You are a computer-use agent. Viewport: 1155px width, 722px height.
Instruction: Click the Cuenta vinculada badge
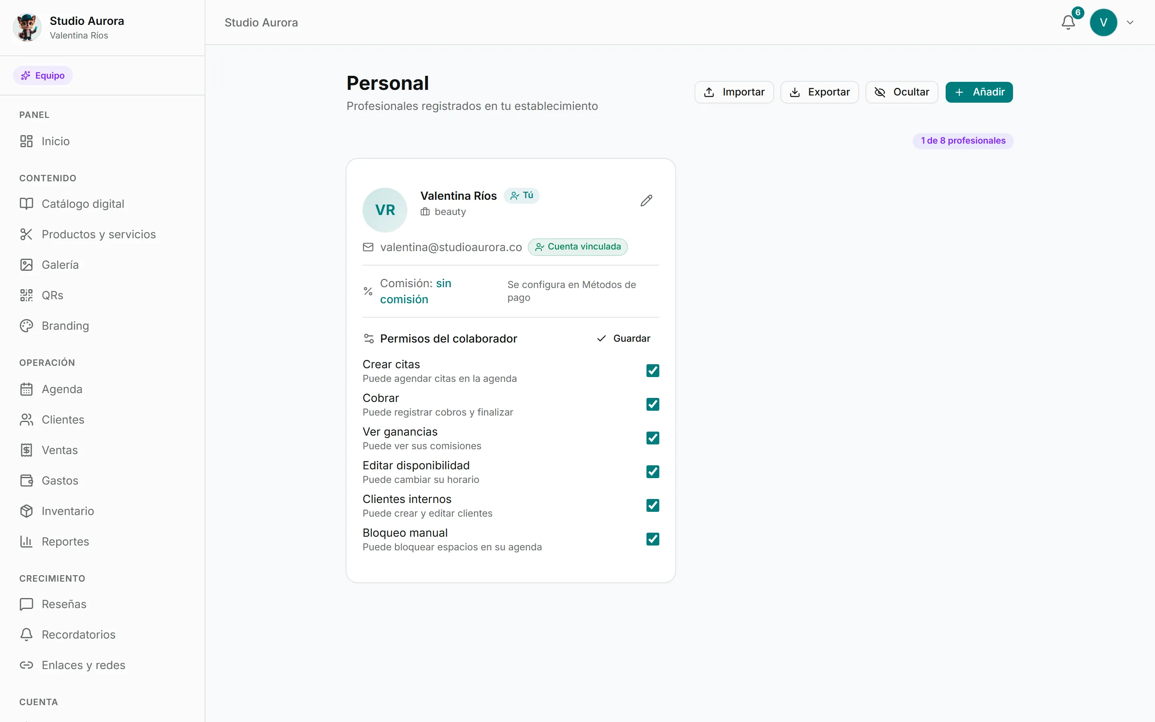coord(577,247)
